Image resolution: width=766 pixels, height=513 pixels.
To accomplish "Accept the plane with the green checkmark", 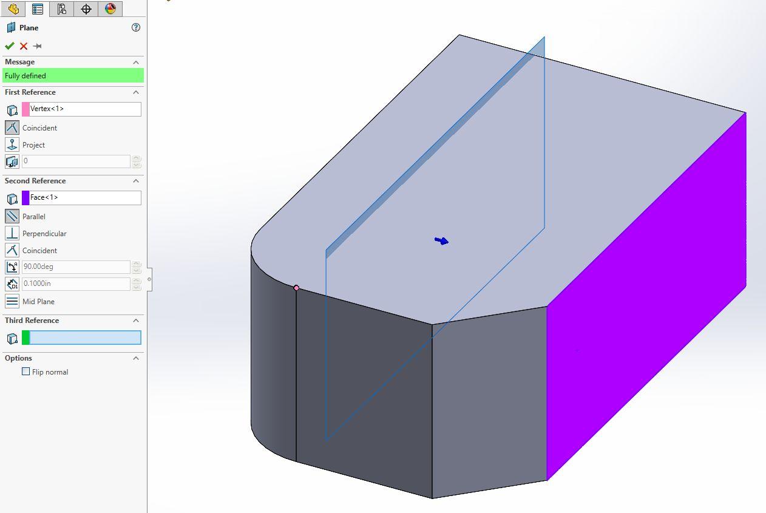I will point(10,46).
